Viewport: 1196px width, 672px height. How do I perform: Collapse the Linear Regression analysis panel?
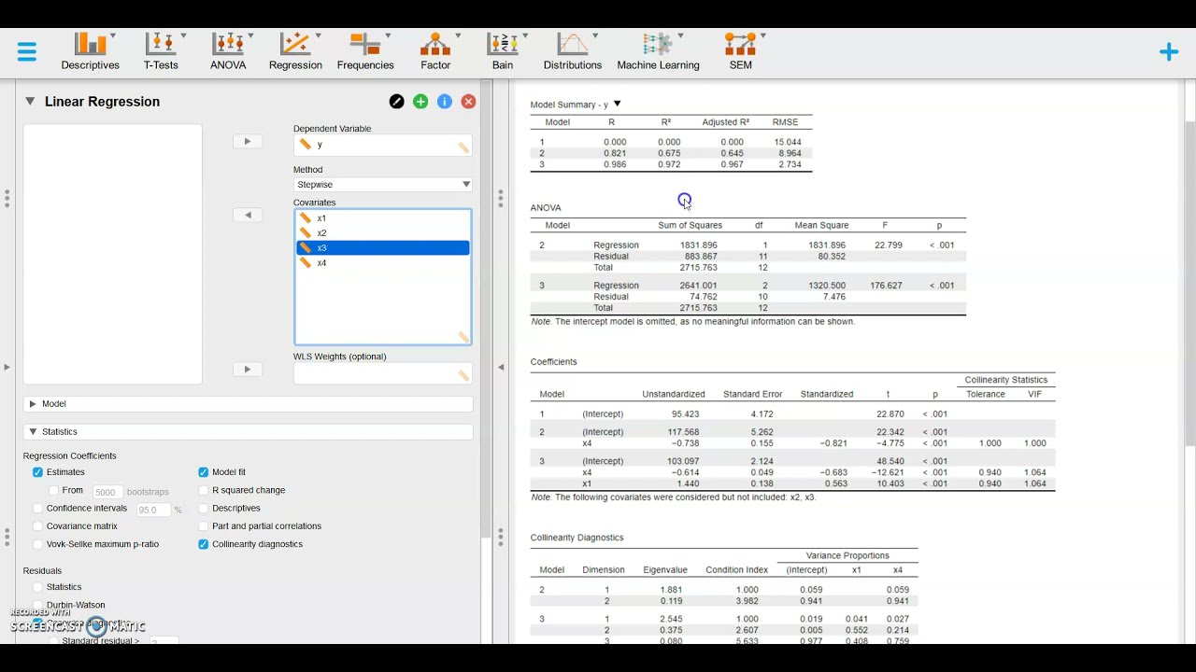click(x=30, y=102)
